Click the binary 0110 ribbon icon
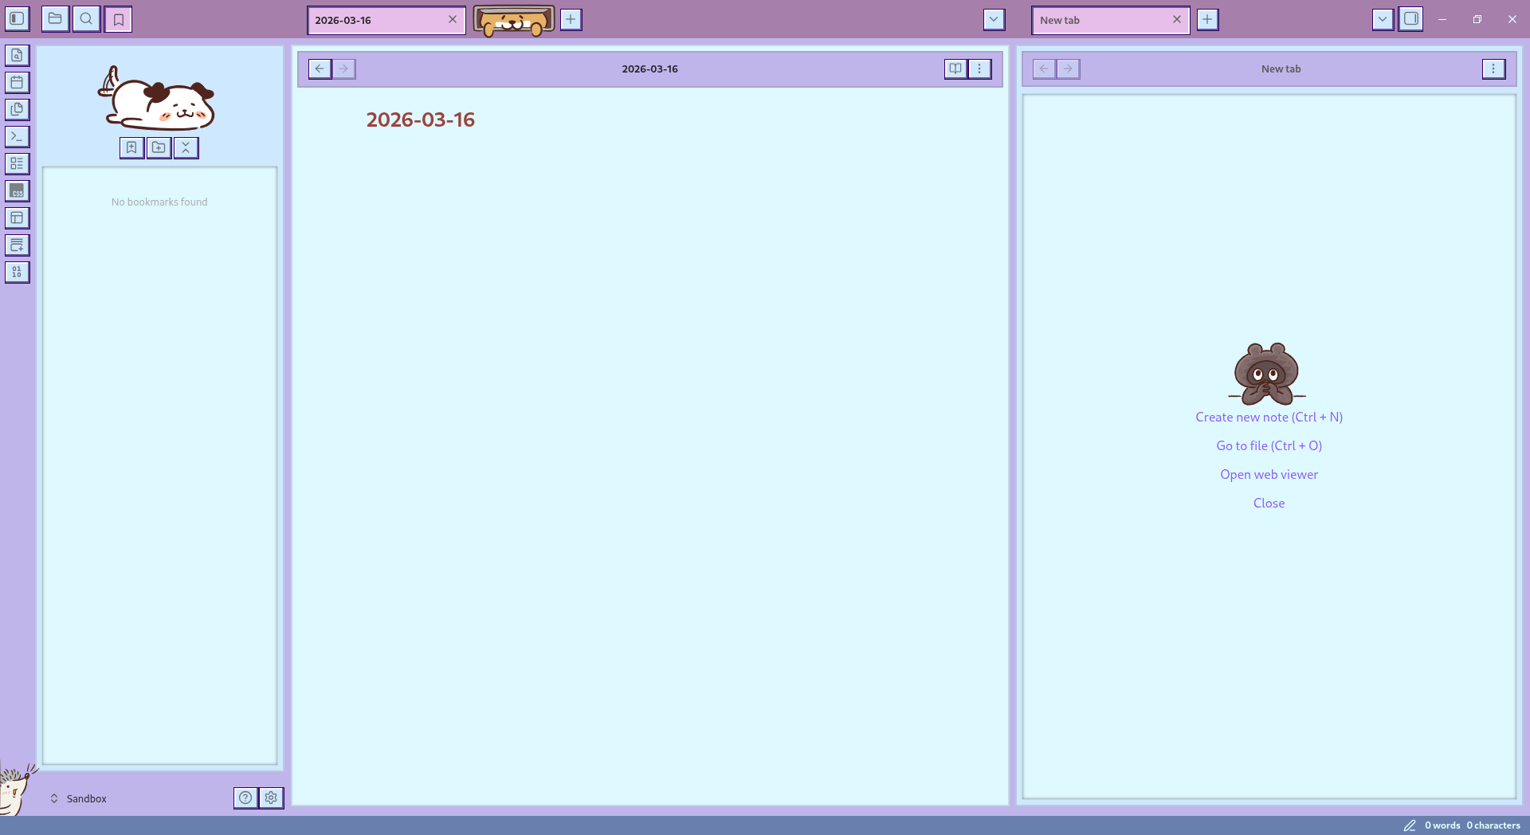Viewport: 1530px width, 835px height. 17,272
